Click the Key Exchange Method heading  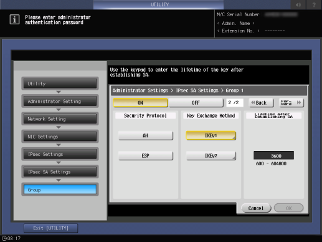pos(211,115)
